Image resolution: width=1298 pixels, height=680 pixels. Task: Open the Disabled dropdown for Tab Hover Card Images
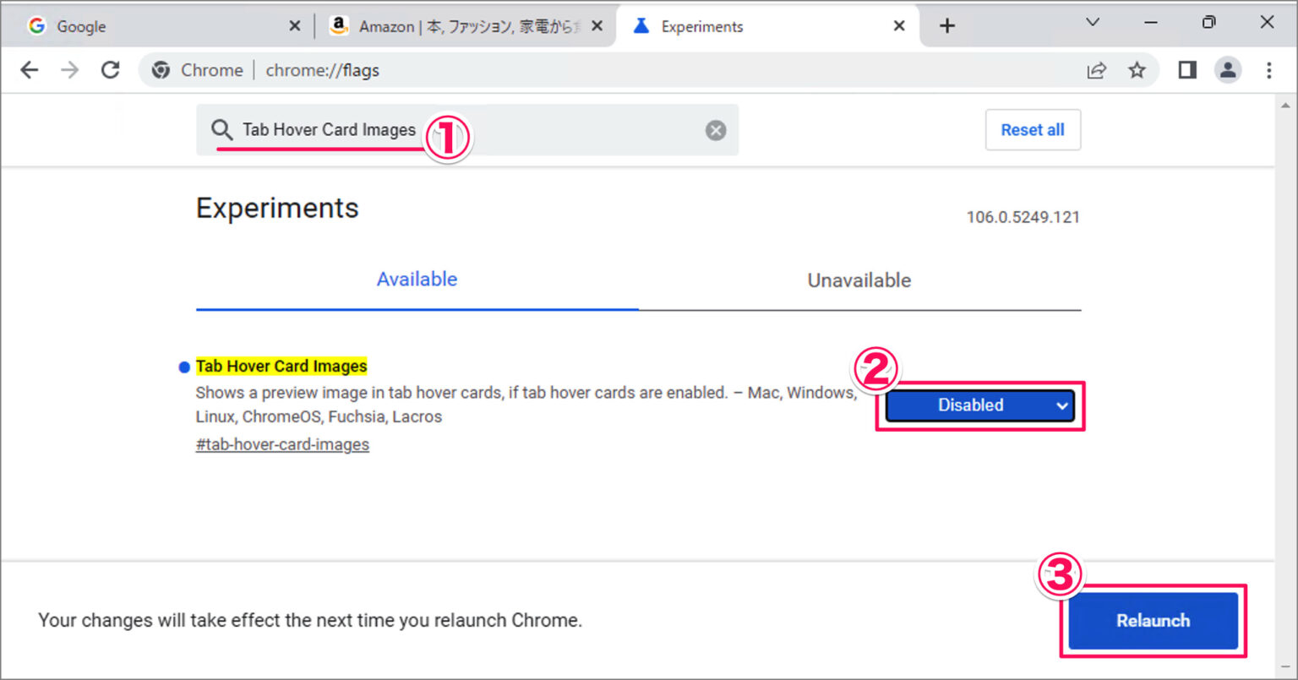tap(978, 405)
